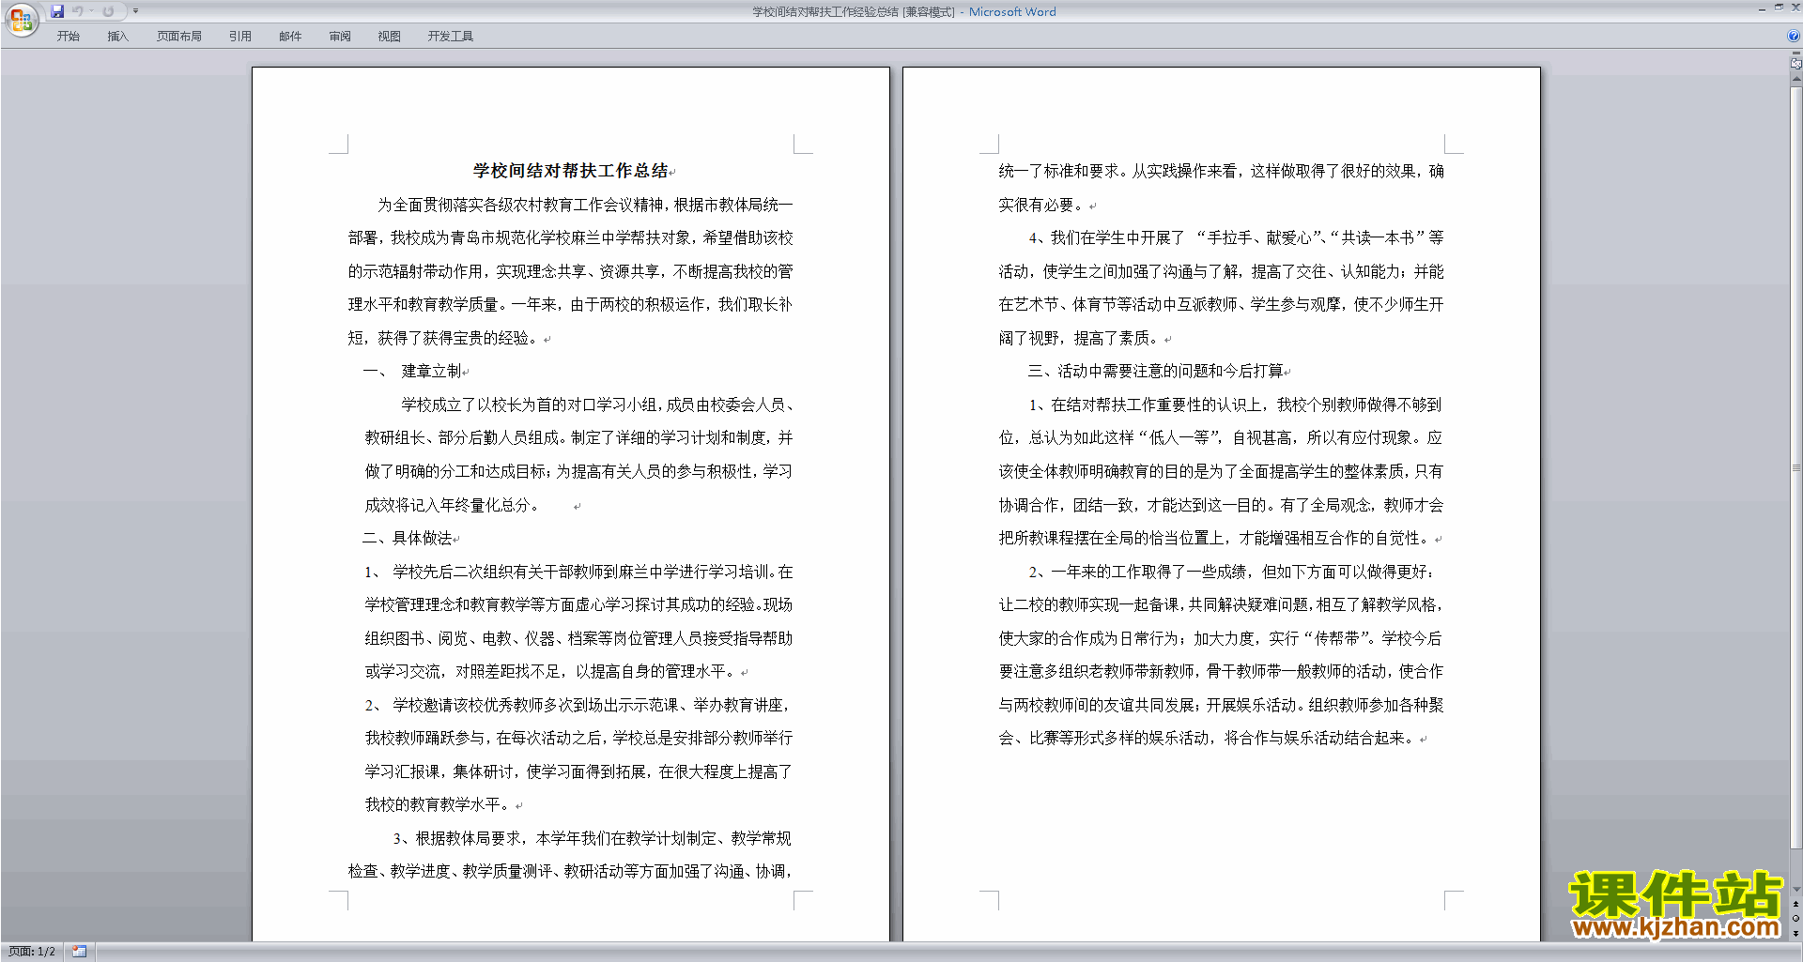
Task: Click the line starting 1、 学校先后二次组织
Action: pyautogui.click(x=578, y=572)
